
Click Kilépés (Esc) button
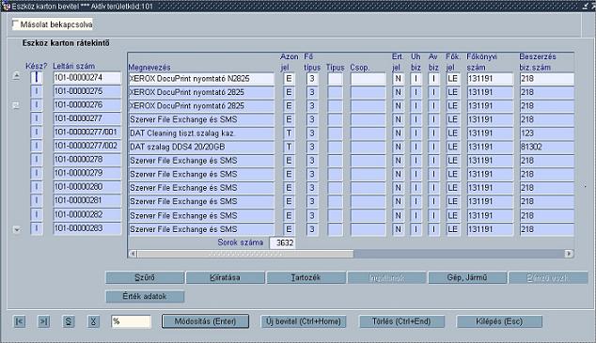click(499, 321)
